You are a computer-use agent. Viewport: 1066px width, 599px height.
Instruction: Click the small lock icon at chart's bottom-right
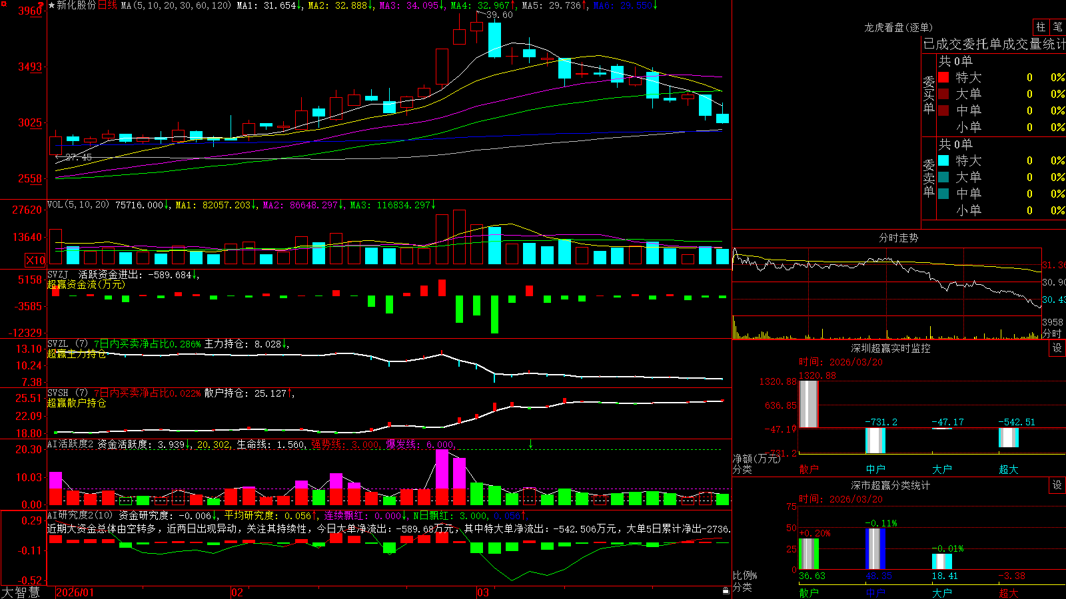(x=726, y=590)
